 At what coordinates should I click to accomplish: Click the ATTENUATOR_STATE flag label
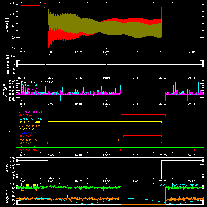(x=31, y=112)
